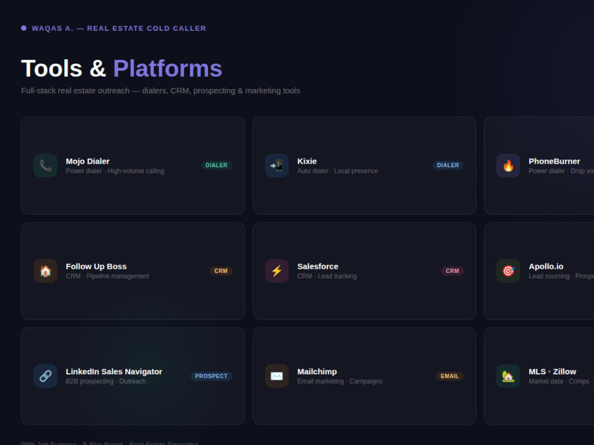Click the DIALER badge on Kixie card
This screenshot has height=445, width=594.
[448, 166]
